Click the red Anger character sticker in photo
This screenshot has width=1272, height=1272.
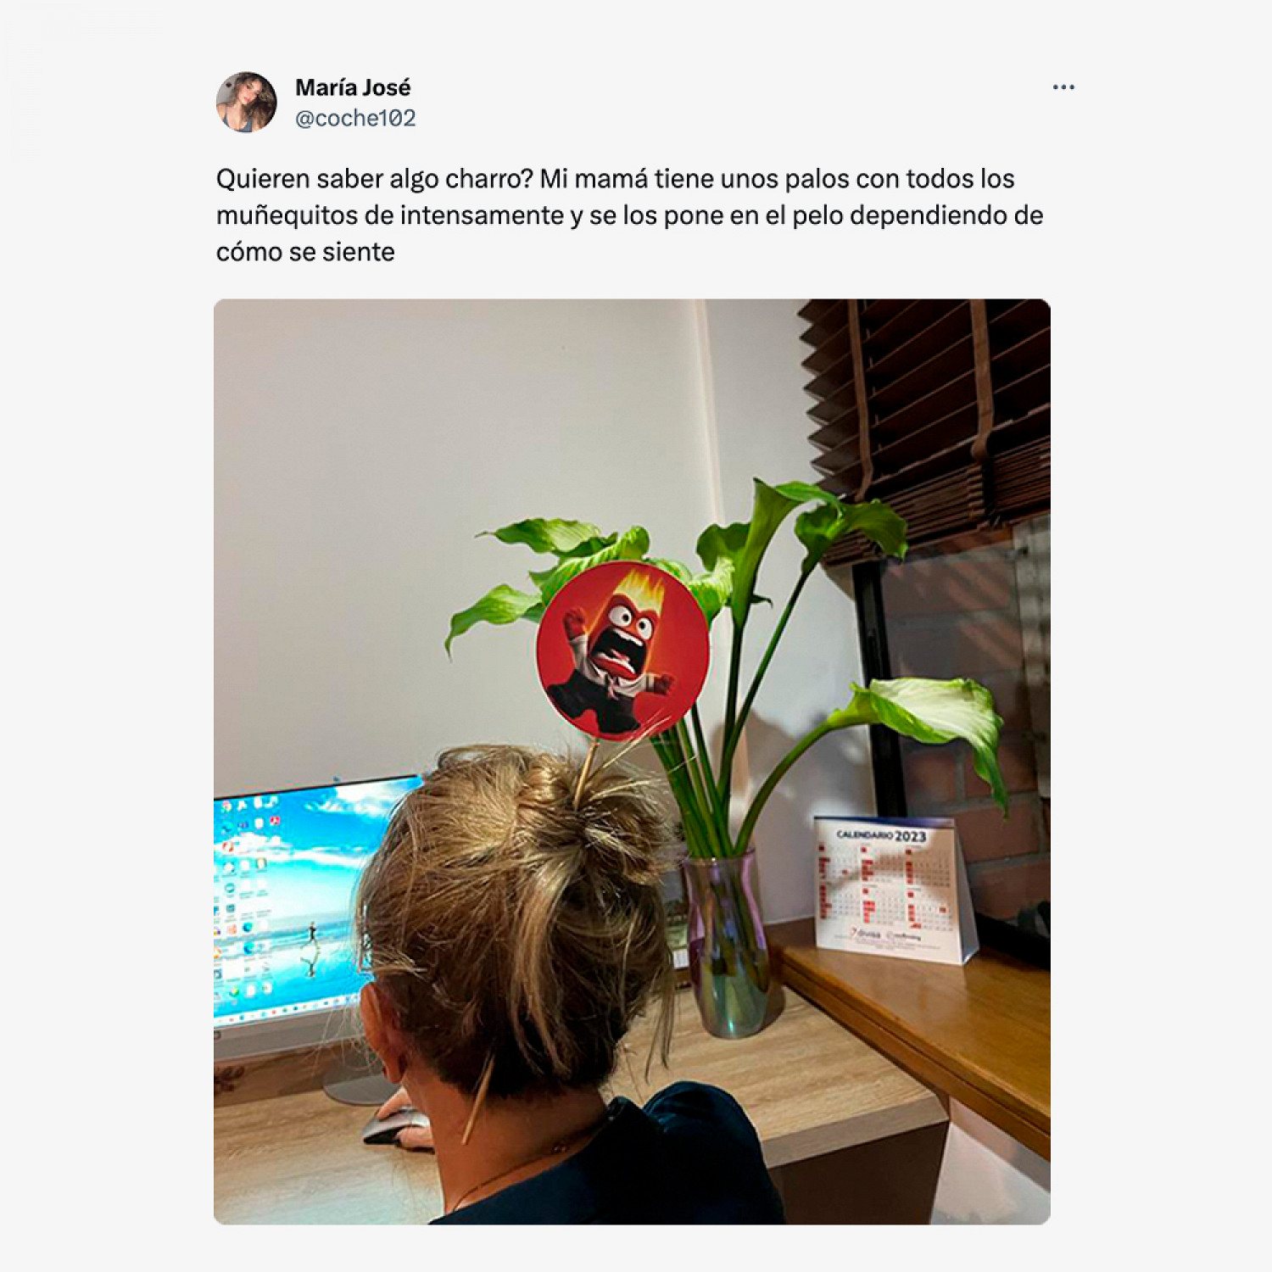point(623,650)
